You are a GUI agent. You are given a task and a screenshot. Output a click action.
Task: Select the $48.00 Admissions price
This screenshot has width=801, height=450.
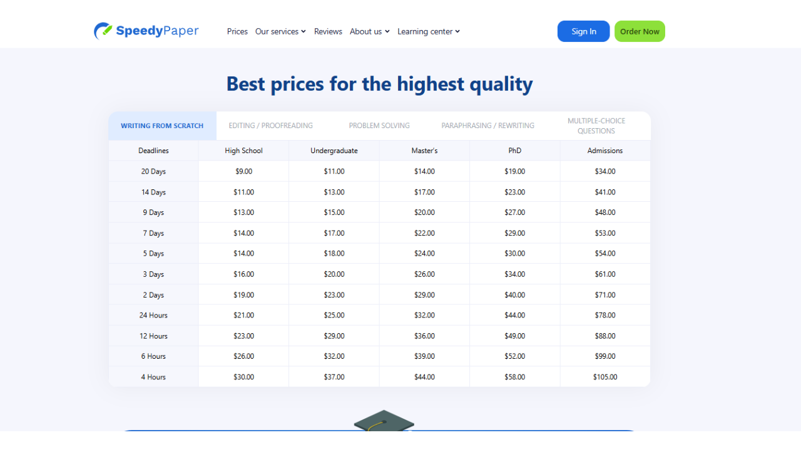[x=605, y=212]
